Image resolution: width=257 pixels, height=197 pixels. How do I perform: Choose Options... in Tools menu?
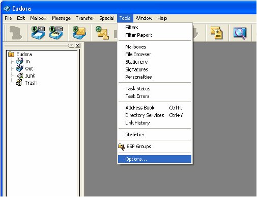155,159
